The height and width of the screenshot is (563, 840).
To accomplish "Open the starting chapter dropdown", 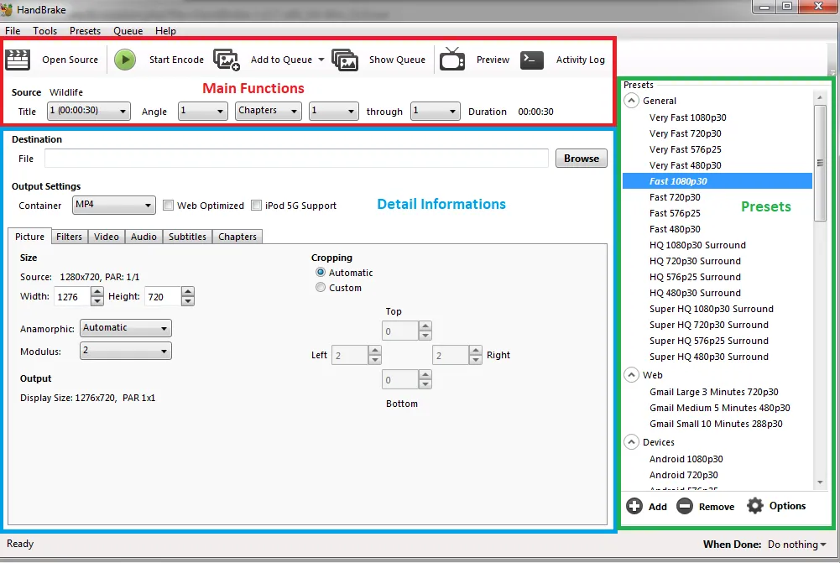I will tap(333, 111).
